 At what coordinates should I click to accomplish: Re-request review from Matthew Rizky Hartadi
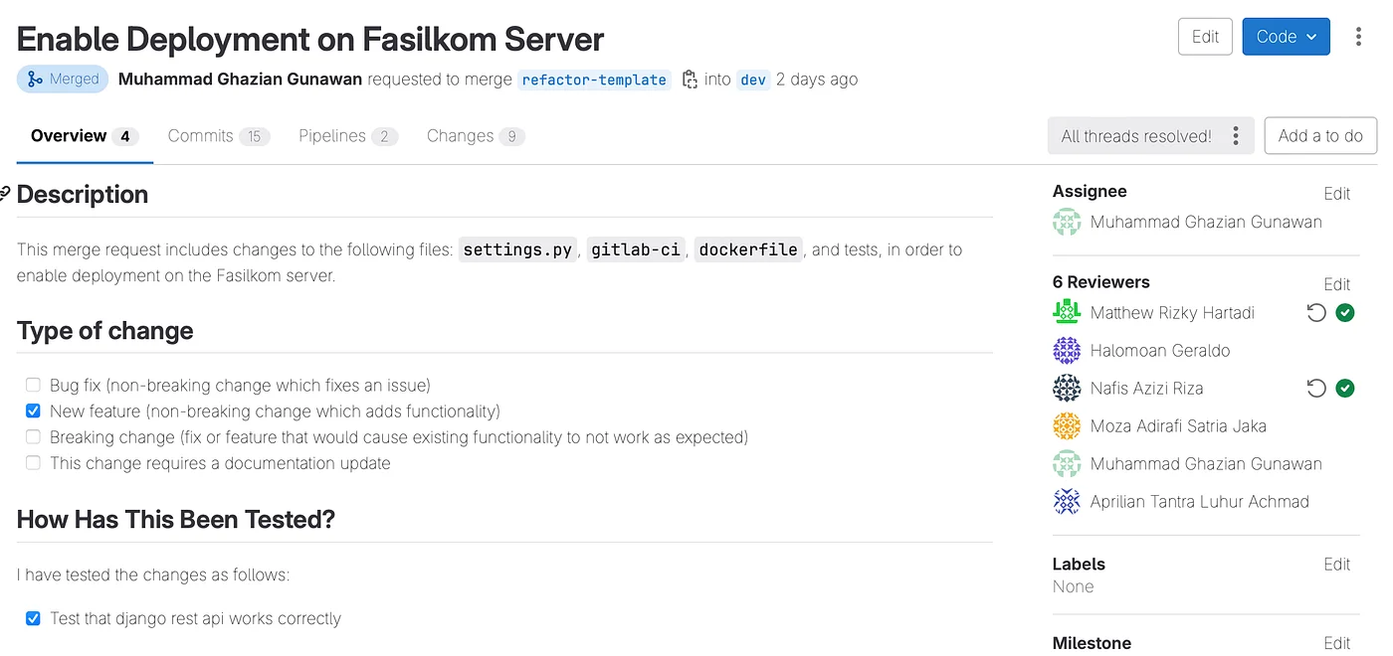[1316, 313]
